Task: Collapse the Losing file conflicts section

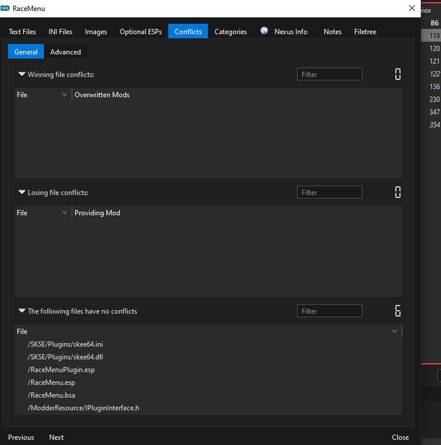Action: [22, 193]
